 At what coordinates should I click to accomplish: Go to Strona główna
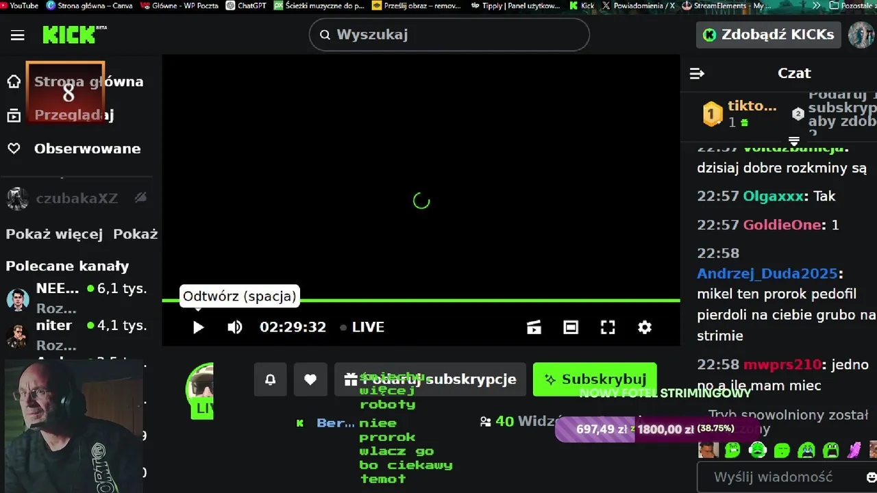[88, 81]
